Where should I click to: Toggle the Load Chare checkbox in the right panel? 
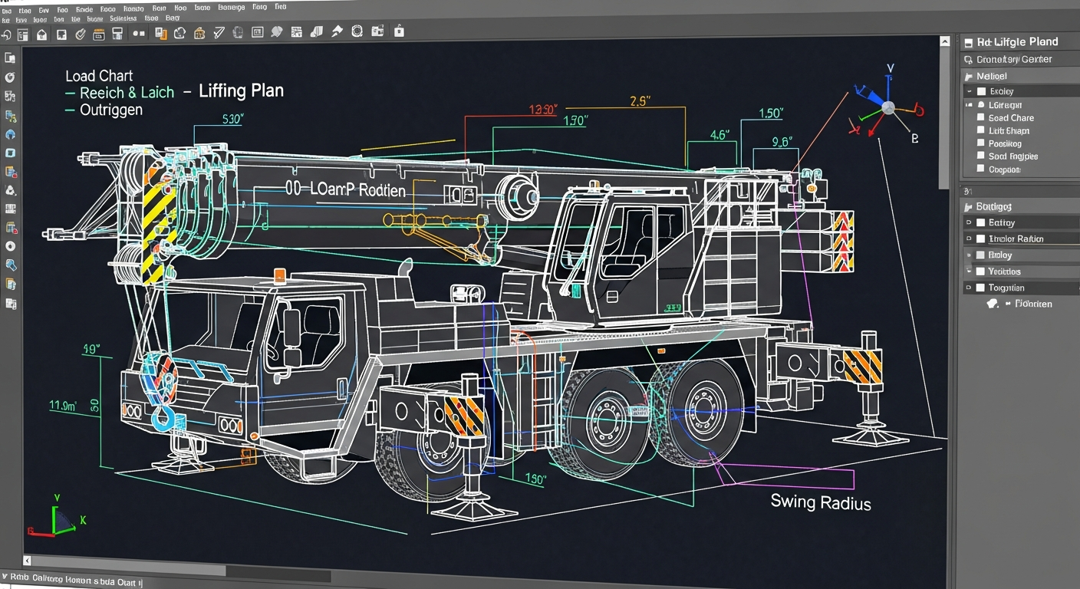pos(980,117)
